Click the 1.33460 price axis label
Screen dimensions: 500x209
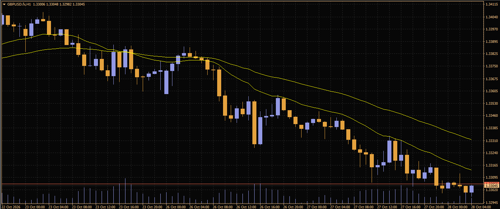pos(491,116)
